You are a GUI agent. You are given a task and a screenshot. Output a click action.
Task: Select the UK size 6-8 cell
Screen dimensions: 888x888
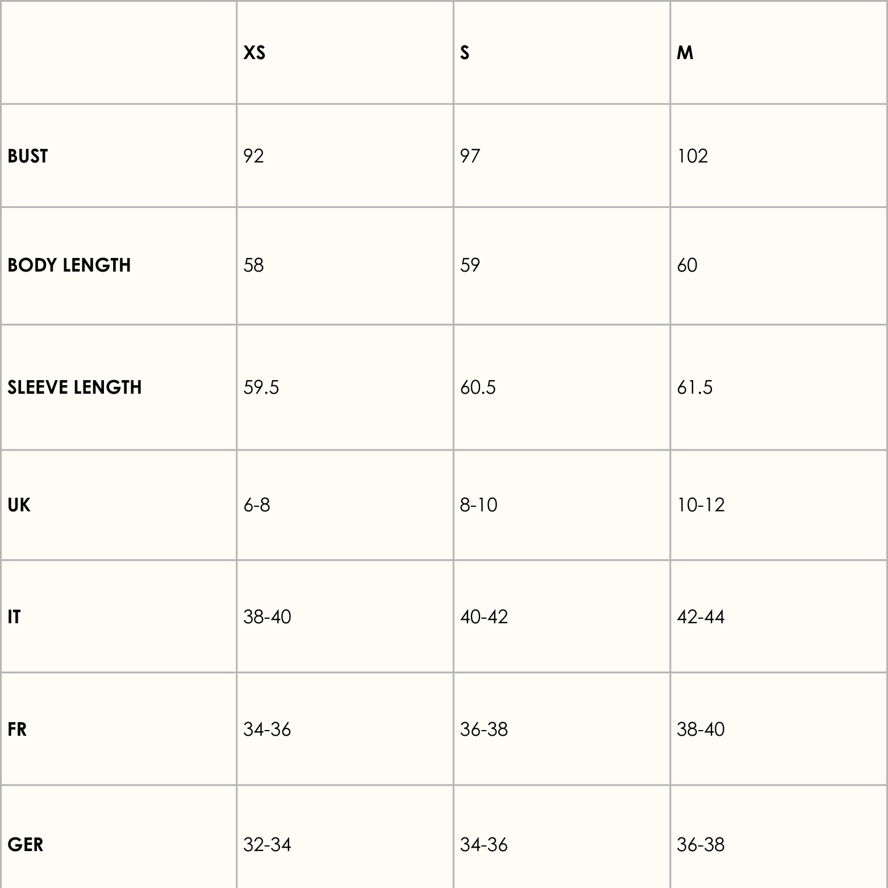tap(257, 505)
